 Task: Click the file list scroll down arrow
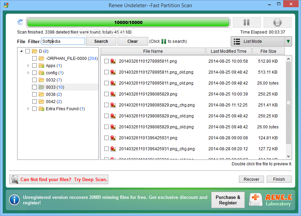(288, 156)
